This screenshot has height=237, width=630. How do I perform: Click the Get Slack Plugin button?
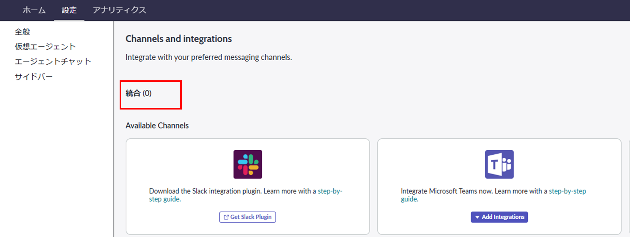click(247, 217)
